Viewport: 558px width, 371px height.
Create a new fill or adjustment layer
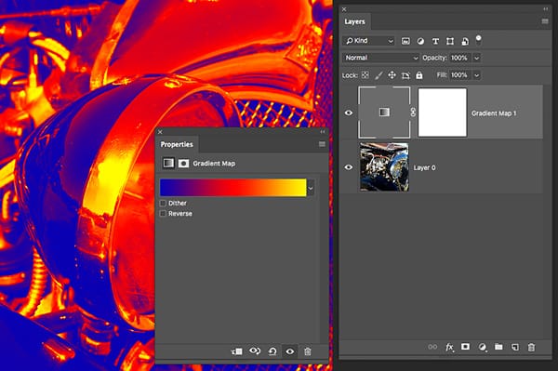482,347
